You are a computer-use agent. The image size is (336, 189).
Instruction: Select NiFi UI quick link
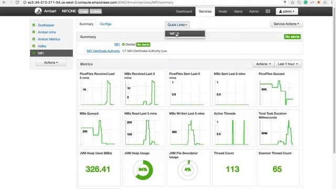[185, 34]
